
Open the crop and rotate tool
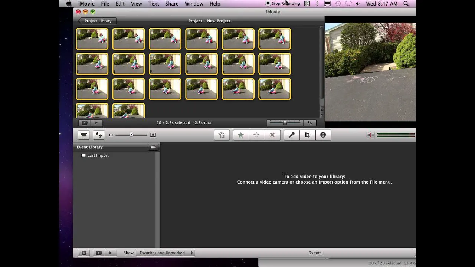click(307, 135)
